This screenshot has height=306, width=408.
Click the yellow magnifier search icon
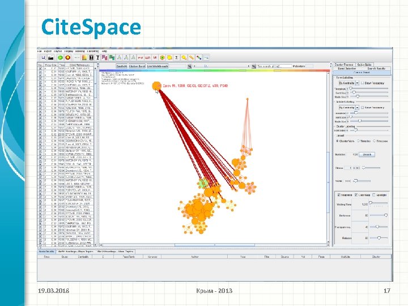(x=184, y=57)
